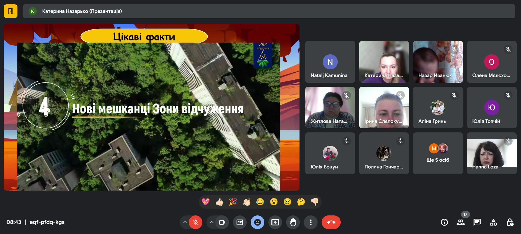Leave the call
The image size is (521, 234).
pyautogui.click(x=331, y=222)
